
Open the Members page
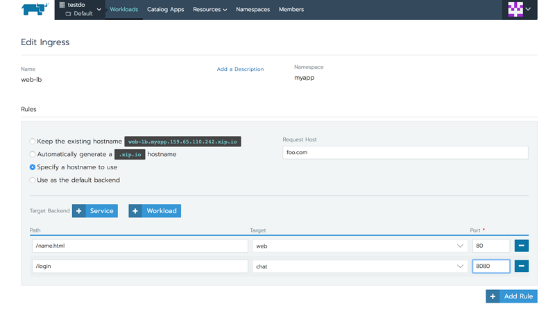291,10
